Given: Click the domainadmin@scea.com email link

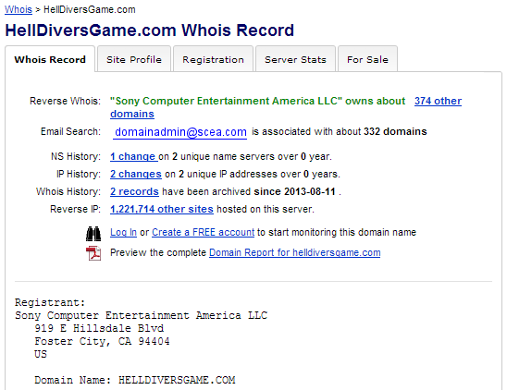Looking at the screenshot, I should click(180, 132).
